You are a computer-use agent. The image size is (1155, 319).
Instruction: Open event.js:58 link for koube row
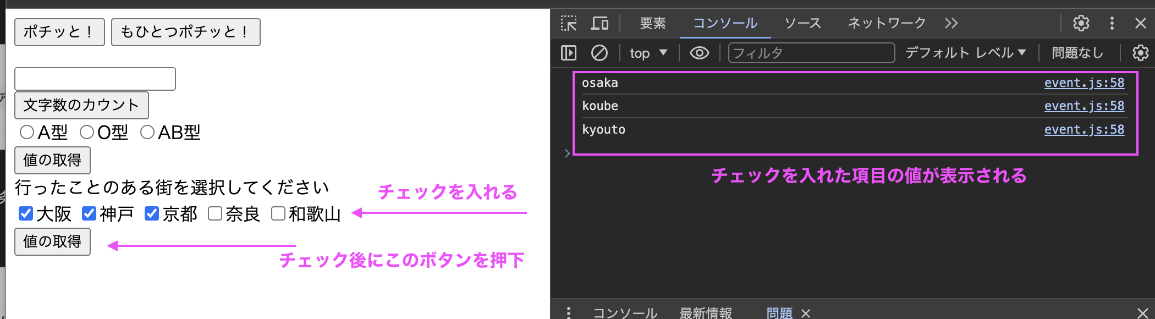tap(1084, 106)
